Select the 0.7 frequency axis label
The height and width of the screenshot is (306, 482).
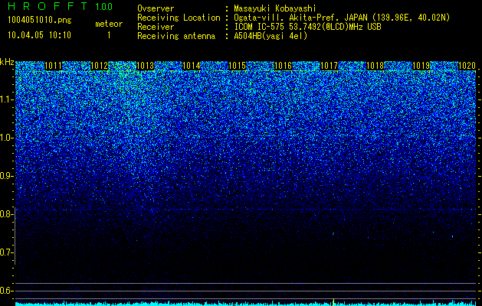(x=6, y=252)
